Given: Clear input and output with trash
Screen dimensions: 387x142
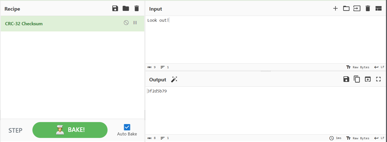Looking at the screenshot, I should pyautogui.click(x=368, y=9).
